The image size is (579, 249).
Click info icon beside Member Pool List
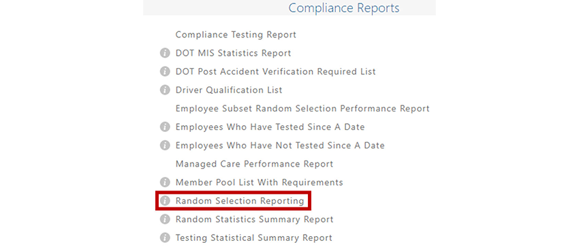165,182
